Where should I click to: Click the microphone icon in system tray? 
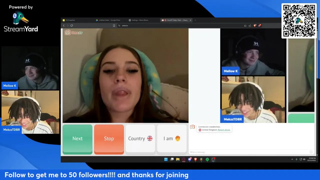pos(296,159)
